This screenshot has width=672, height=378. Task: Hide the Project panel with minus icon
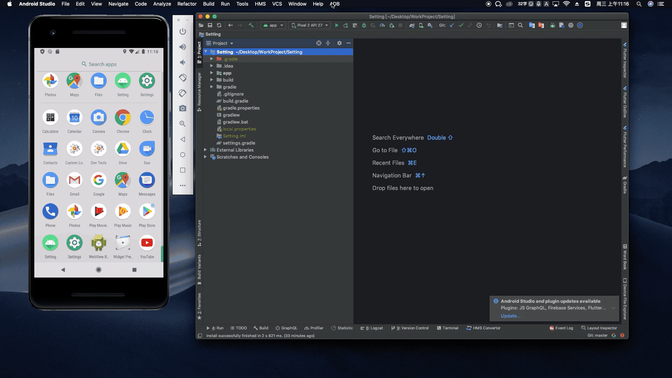[349, 43]
